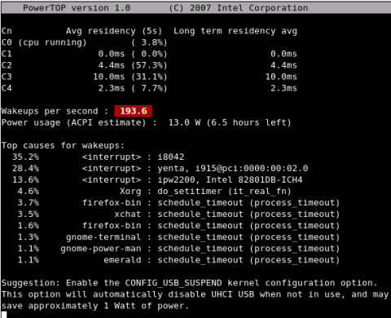Click the C4 state label
Viewport: 391px width, 318px height.
point(7,88)
